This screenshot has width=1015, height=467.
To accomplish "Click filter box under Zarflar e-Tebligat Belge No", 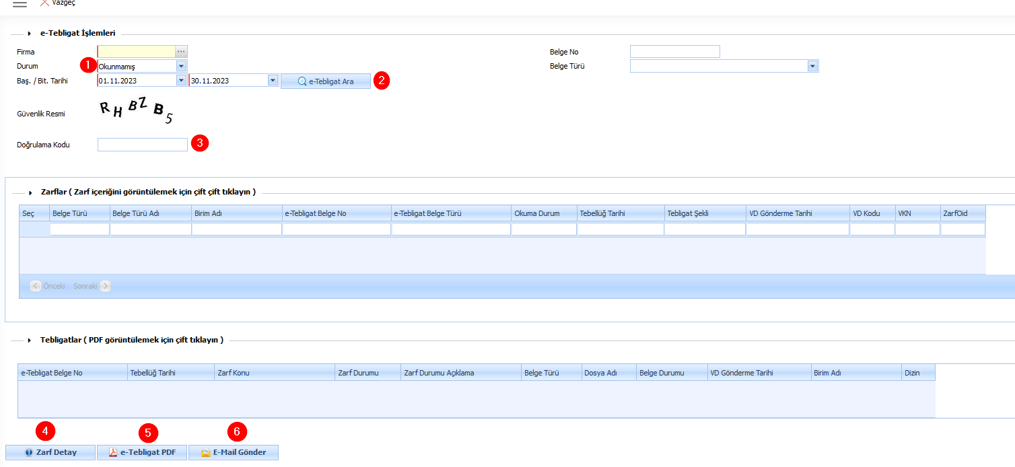I will tap(337, 229).
